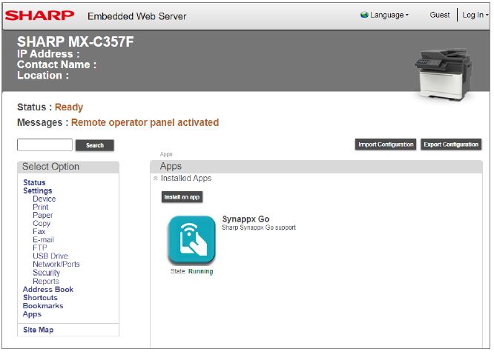Screen dimensions: 494x352
Task: Select Copy under Settings
Action: [x=42, y=224]
